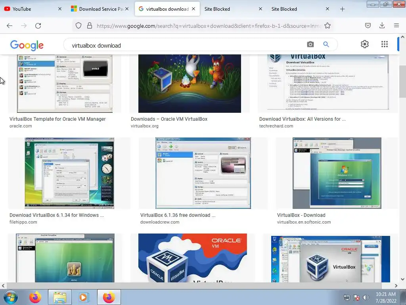Open the volume speaker tray icon
Image resolution: width=406 pixels, height=305 pixels.
pyautogui.click(x=366, y=297)
